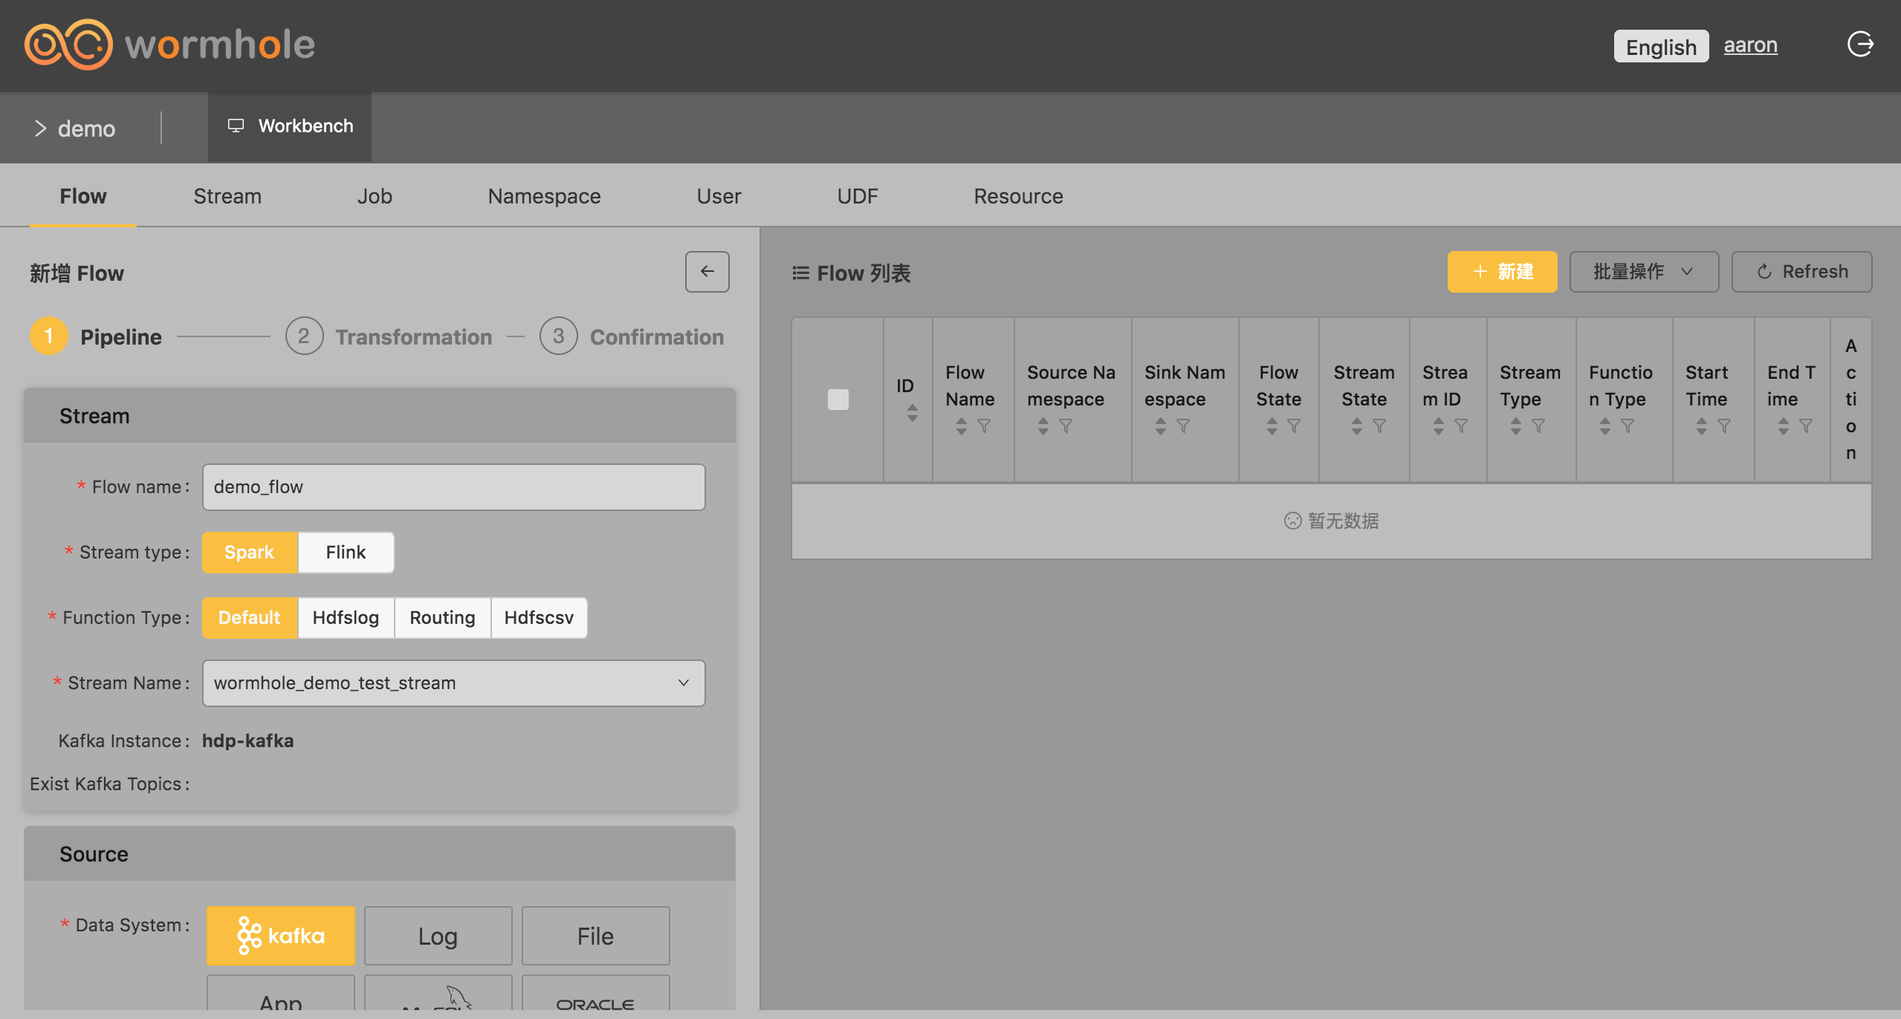Select Flink stream type
Viewport: 1901px width, 1019px height.
(x=346, y=553)
